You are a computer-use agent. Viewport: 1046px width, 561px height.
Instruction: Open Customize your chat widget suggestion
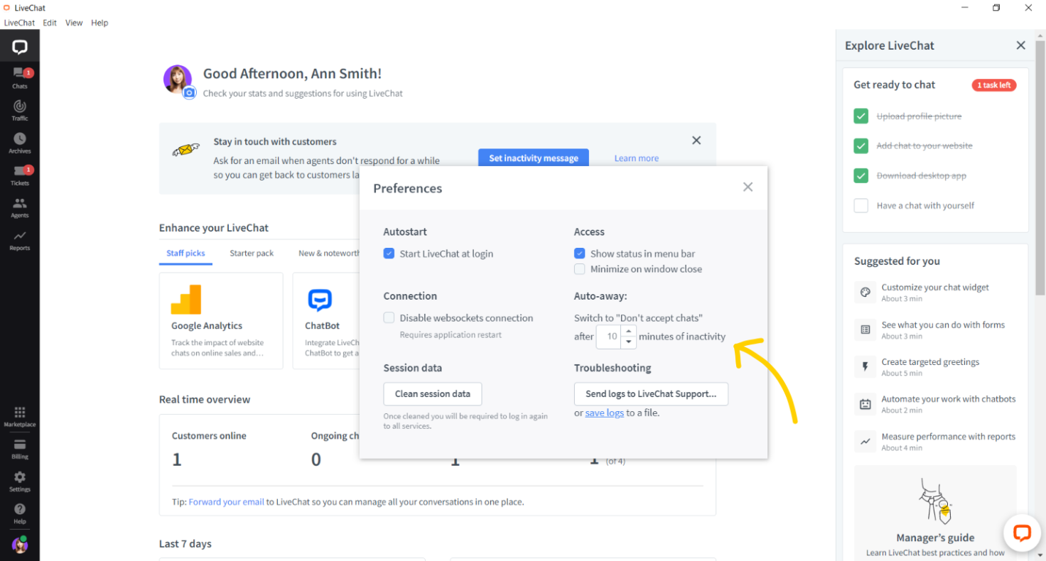935,293
